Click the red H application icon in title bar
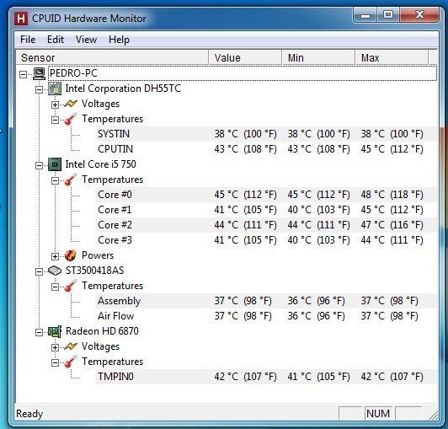 tap(21, 19)
